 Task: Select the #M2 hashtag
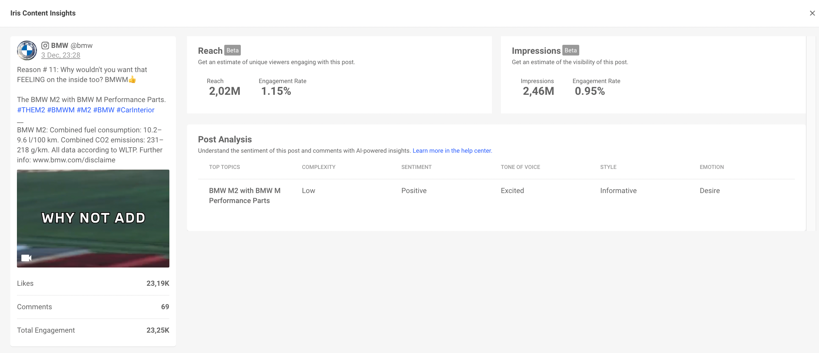84,110
